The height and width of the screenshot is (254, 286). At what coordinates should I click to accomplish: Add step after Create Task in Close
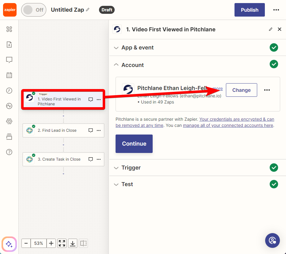click(63, 174)
